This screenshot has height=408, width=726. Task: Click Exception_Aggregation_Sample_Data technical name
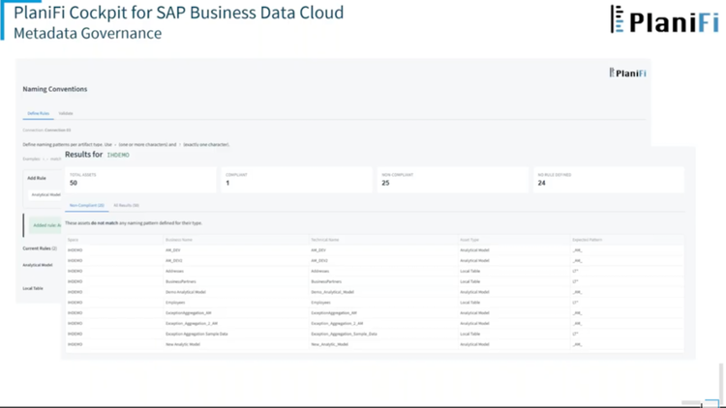pos(344,334)
